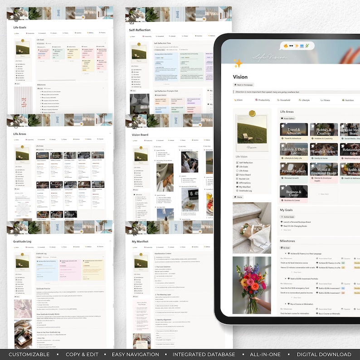360x360 pixels.
Task: Click 'Finish an A2 level intensive course' row
Action: 294,263
